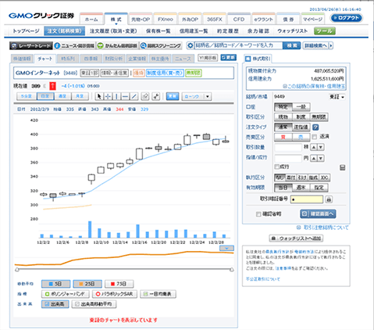Click the stock search keyword field

click(x=238, y=45)
